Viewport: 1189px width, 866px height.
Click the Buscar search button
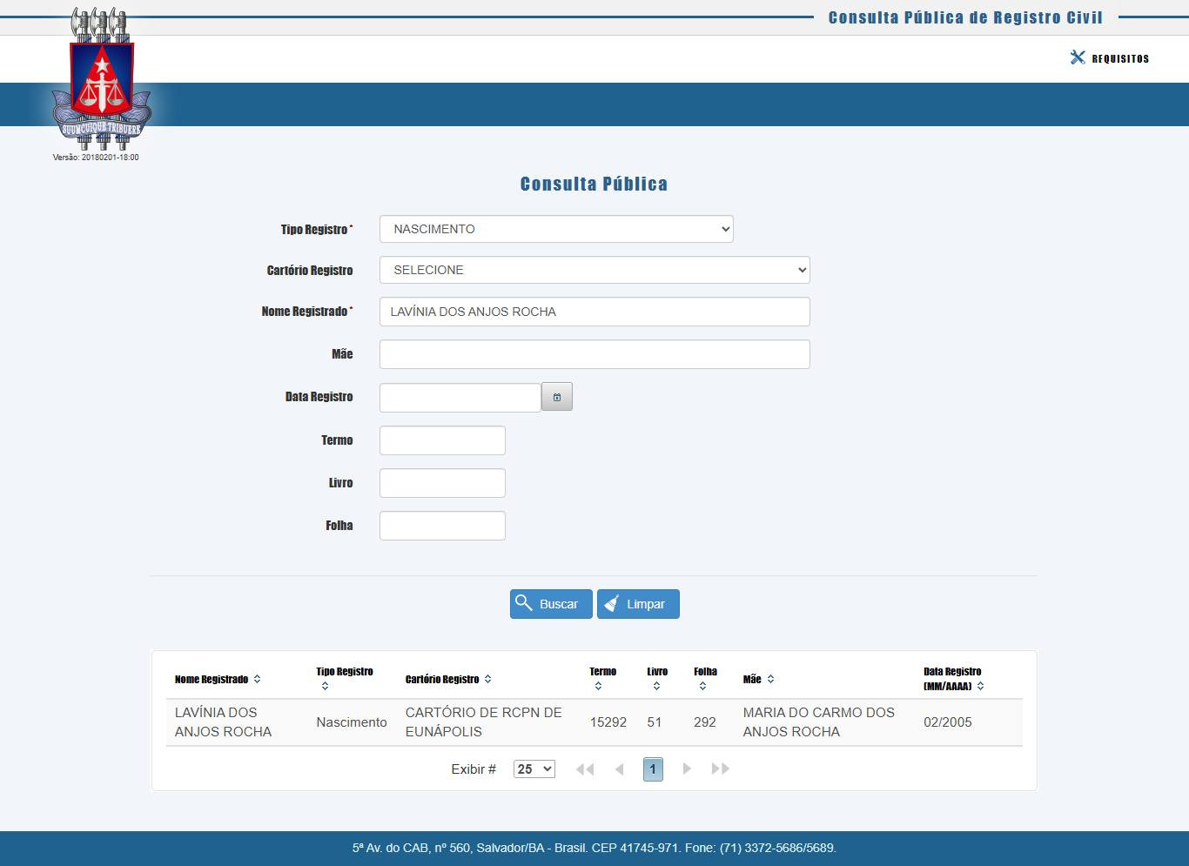551,604
